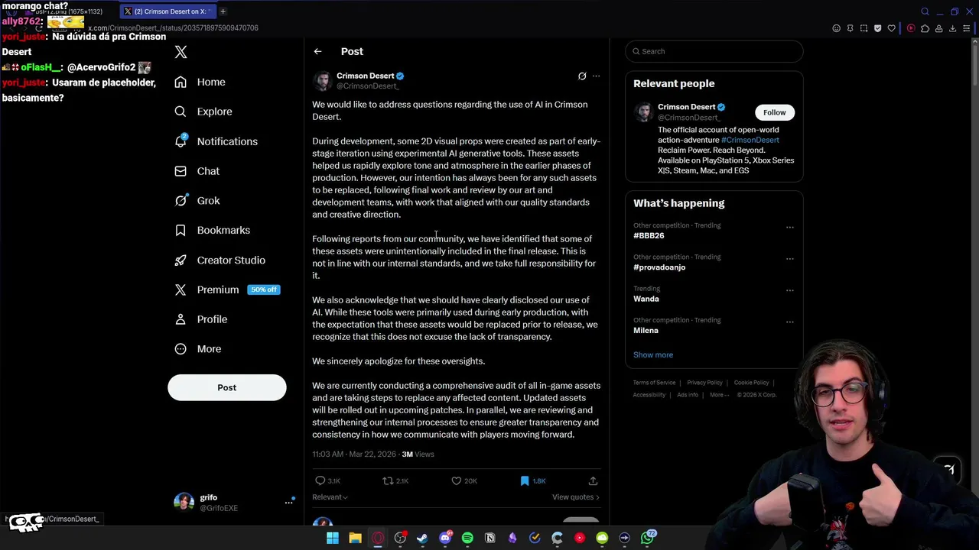Viewport: 979px width, 550px height.
Task: Open the #provadoanjo trending topic
Action: (x=659, y=267)
